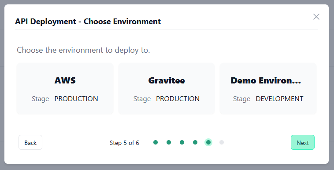
Task: Jump to the third step dot
Action: pos(182,142)
